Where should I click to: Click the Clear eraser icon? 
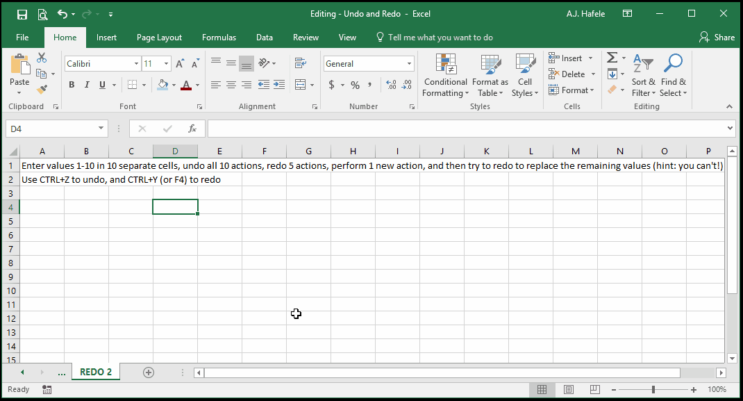pyautogui.click(x=612, y=89)
